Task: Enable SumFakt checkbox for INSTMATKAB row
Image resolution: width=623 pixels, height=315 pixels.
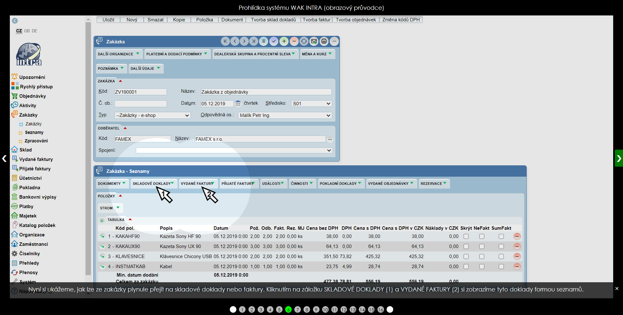Action: 501,267
